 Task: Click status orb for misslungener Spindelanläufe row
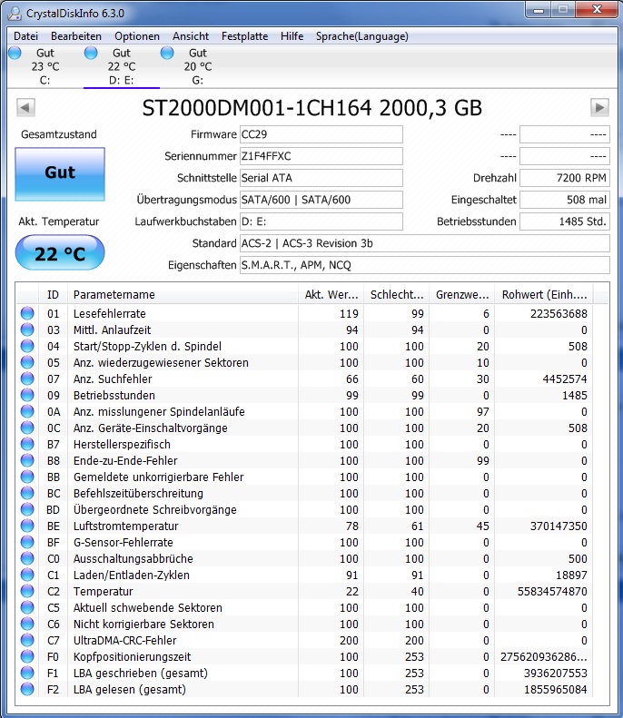27,411
